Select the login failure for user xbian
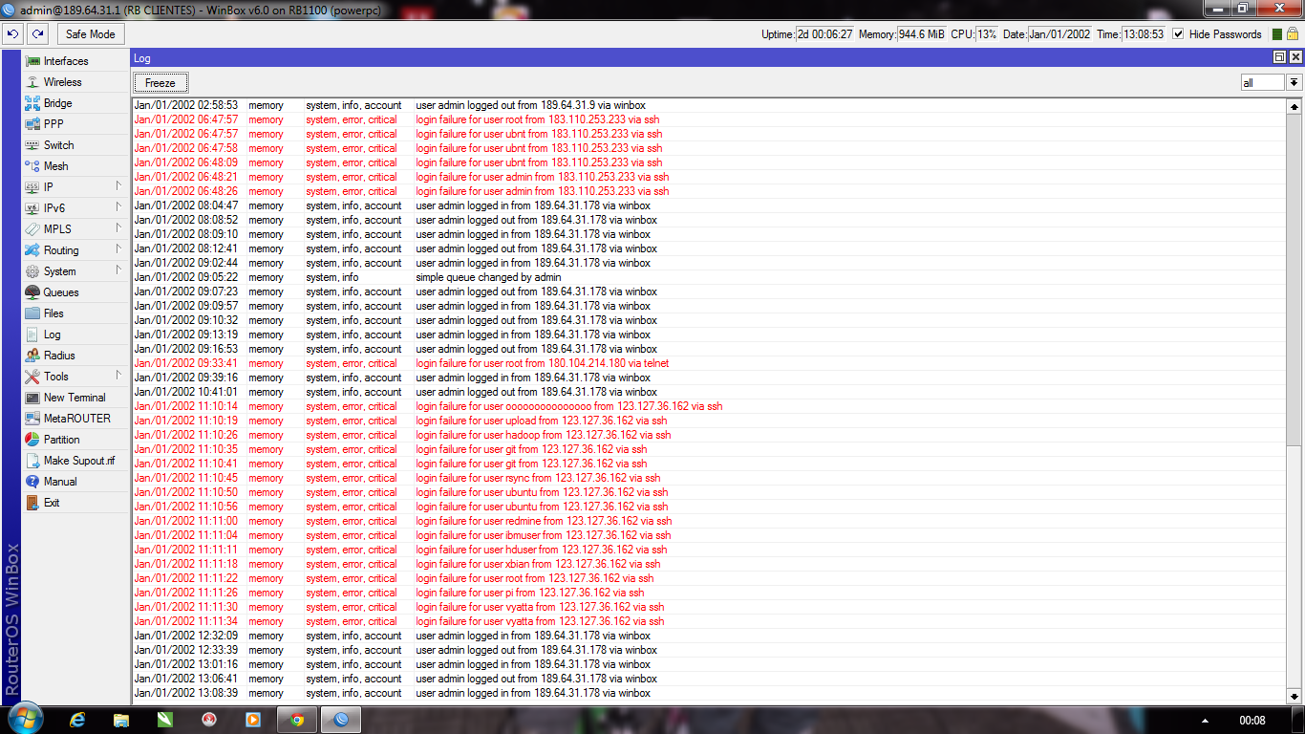The image size is (1305, 734). [709, 564]
